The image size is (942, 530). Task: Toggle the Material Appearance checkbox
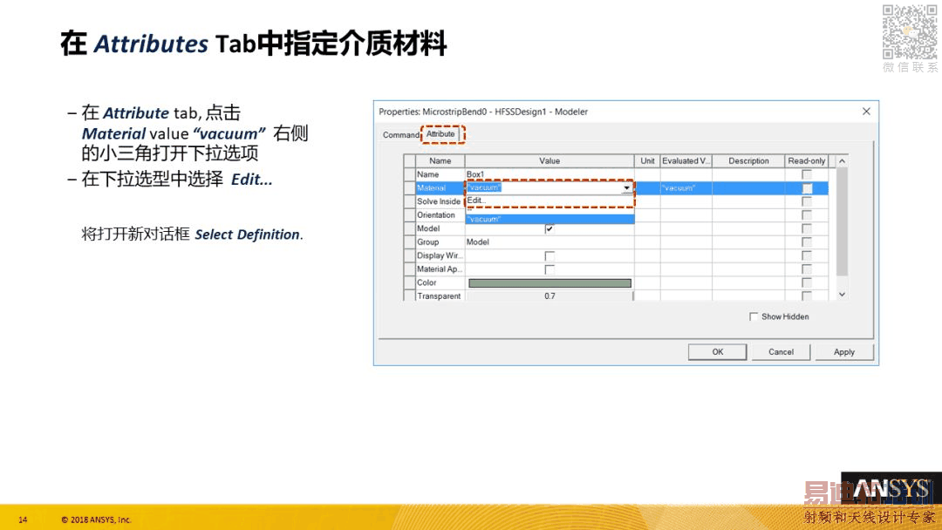coord(549,269)
